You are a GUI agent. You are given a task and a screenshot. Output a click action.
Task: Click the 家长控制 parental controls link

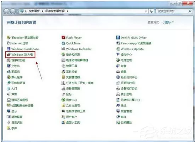71,72
